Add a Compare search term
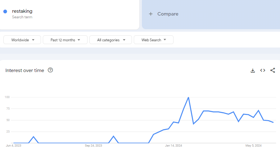 pyautogui.click(x=168, y=14)
